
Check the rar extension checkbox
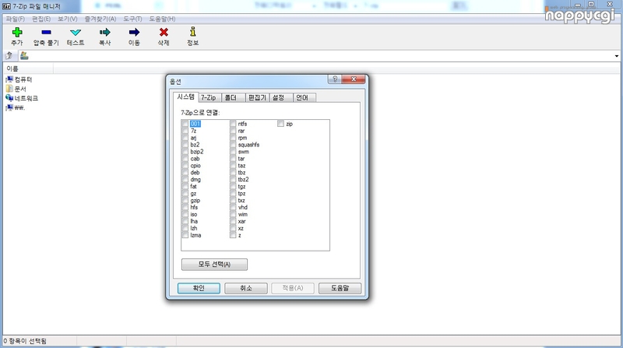coord(233,131)
